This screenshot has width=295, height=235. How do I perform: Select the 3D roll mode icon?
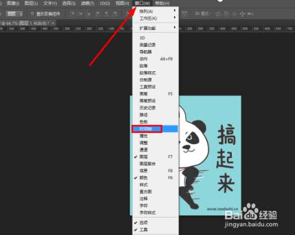pyautogui.click(x=226, y=14)
